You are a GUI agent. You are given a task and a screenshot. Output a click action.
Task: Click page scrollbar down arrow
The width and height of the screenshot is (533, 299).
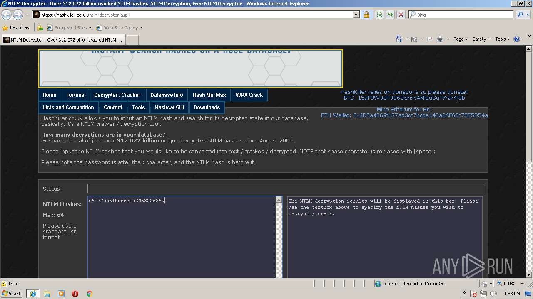(529, 274)
